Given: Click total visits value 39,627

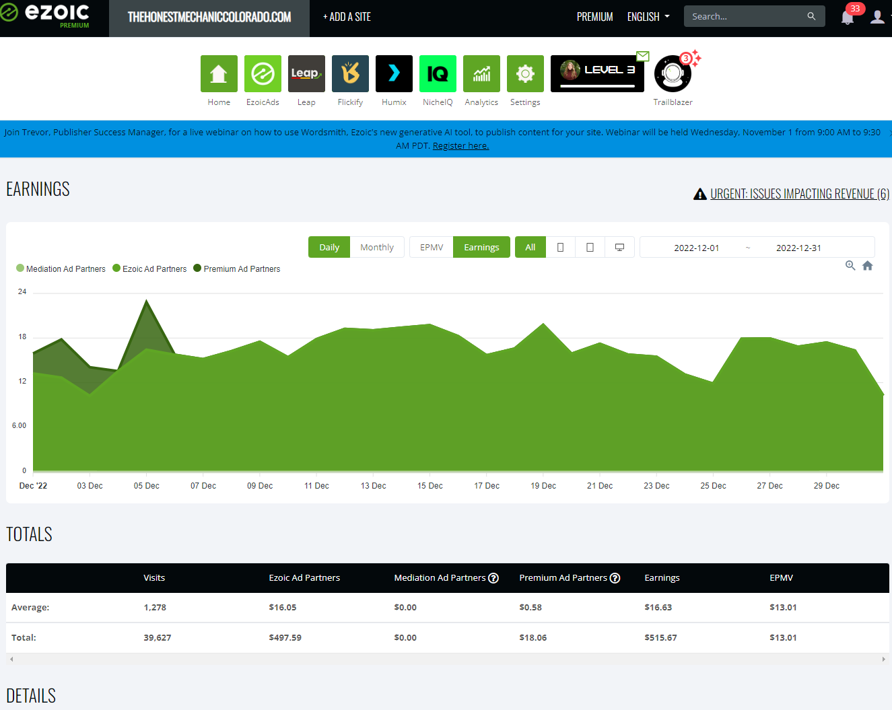Looking at the screenshot, I should [158, 637].
